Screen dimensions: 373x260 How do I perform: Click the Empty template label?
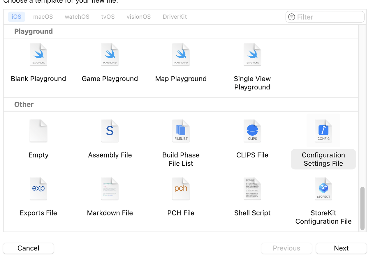pos(38,155)
